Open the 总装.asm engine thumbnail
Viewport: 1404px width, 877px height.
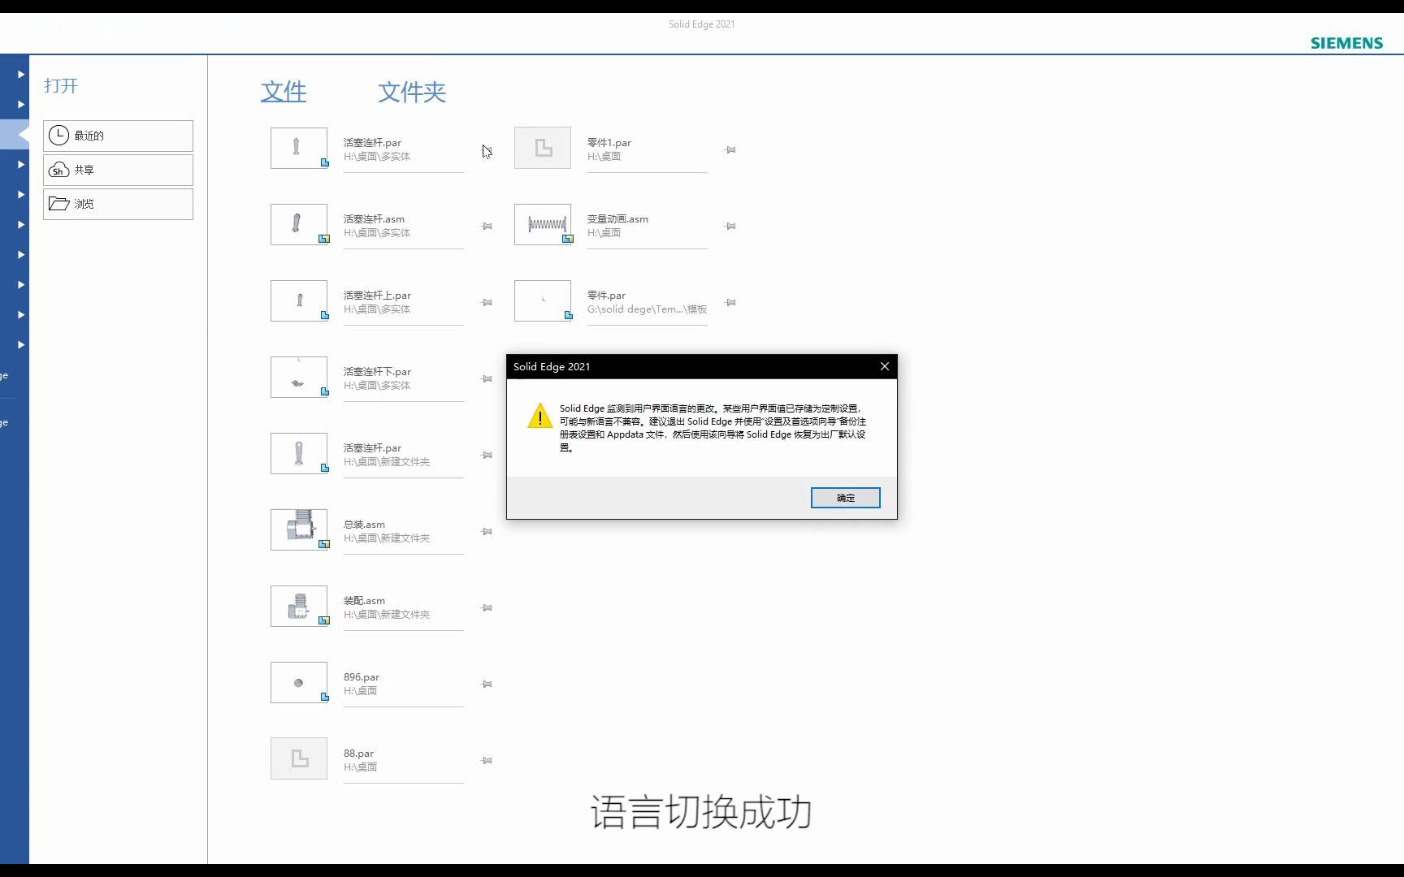click(299, 529)
